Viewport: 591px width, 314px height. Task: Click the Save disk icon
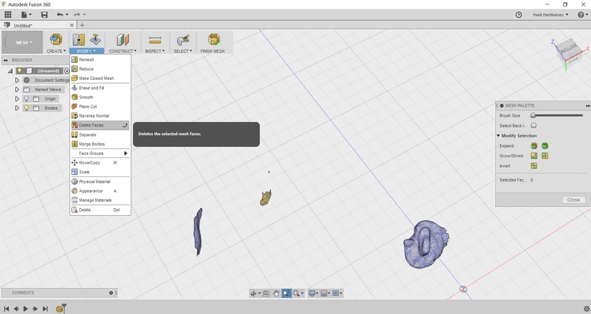(x=44, y=15)
